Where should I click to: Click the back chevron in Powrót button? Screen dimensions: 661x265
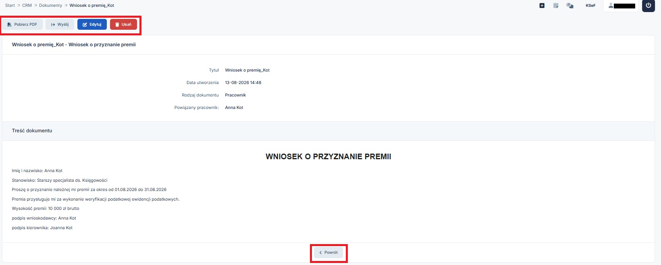coord(320,253)
